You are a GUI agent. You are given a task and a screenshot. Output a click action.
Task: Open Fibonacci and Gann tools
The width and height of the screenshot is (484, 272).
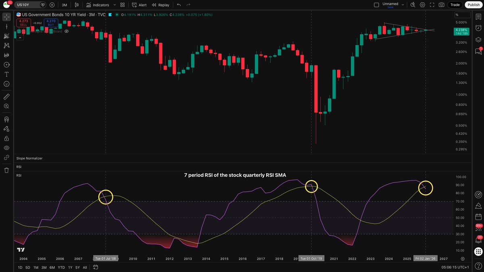(6, 36)
